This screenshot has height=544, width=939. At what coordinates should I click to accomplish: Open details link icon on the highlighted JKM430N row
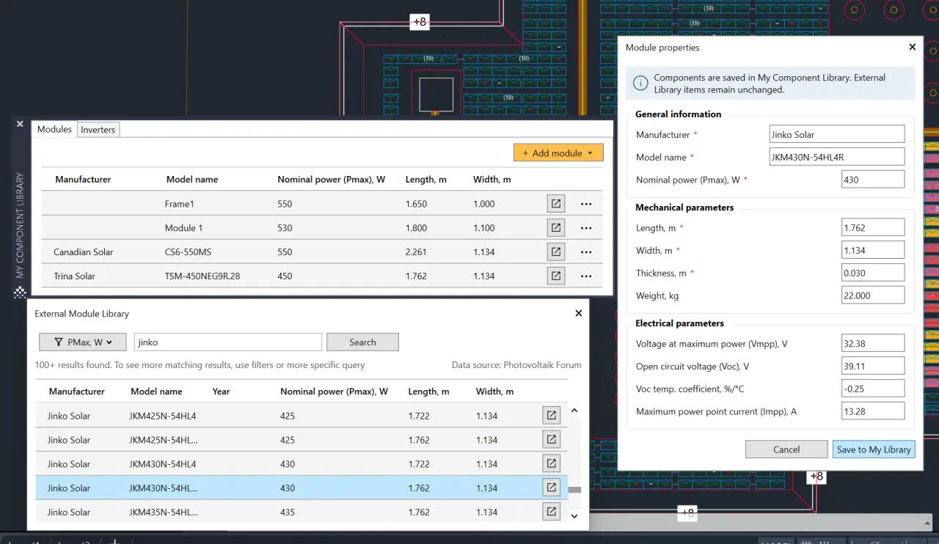(x=551, y=487)
